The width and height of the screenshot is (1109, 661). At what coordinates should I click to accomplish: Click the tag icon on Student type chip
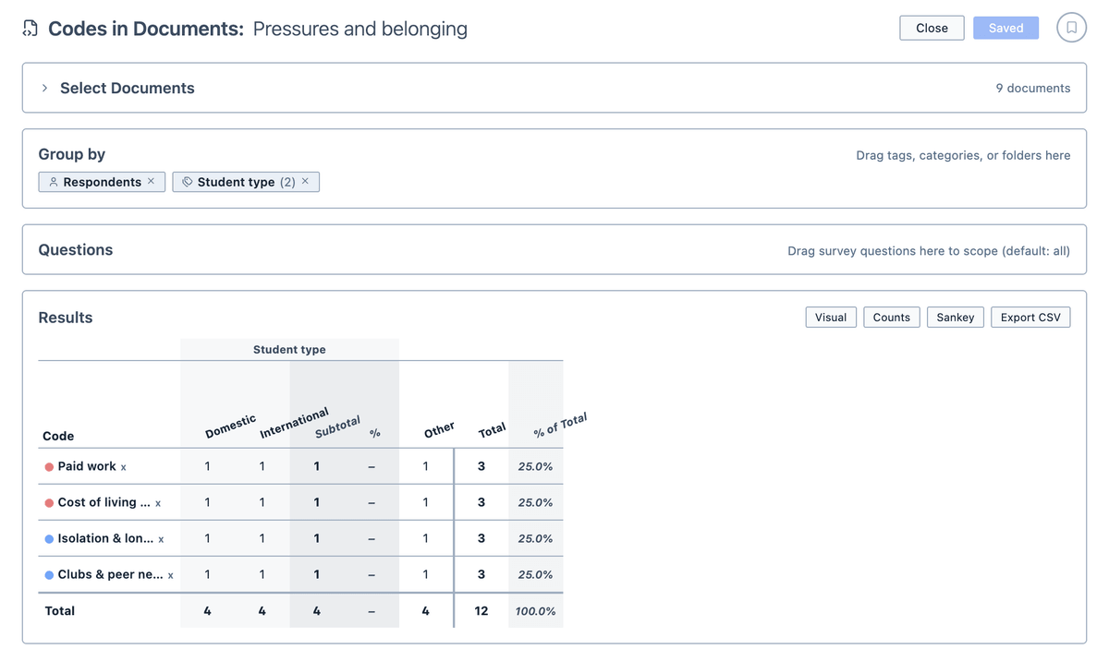[x=188, y=182]
